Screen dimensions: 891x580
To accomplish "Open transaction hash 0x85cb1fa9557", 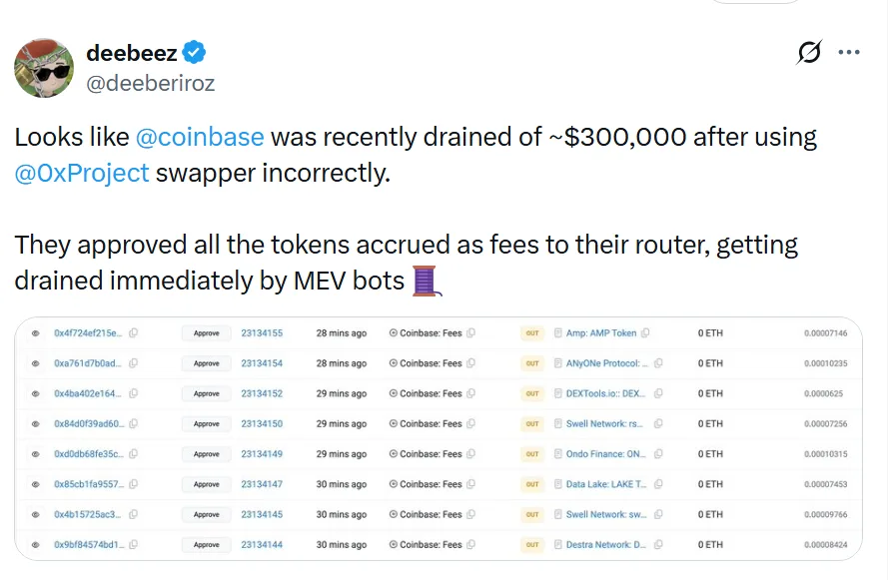I will tap(88, 484).
